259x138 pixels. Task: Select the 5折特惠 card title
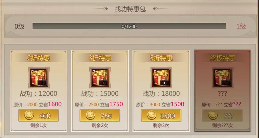click(161, 58)
